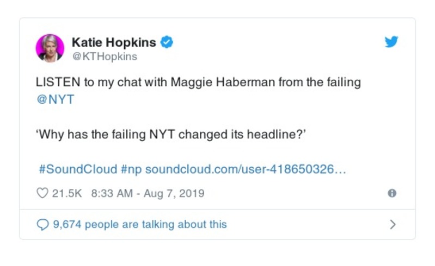
Task: Select the #SoundCloud hashtag
Action: [78, 169]
